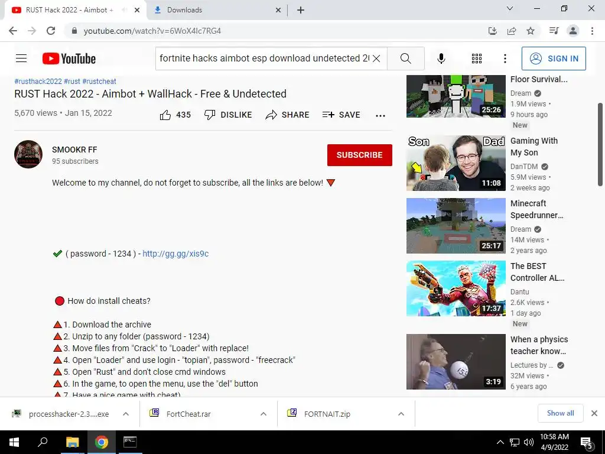
Task: Open the notification center icon
Action: tap(587, 442)
